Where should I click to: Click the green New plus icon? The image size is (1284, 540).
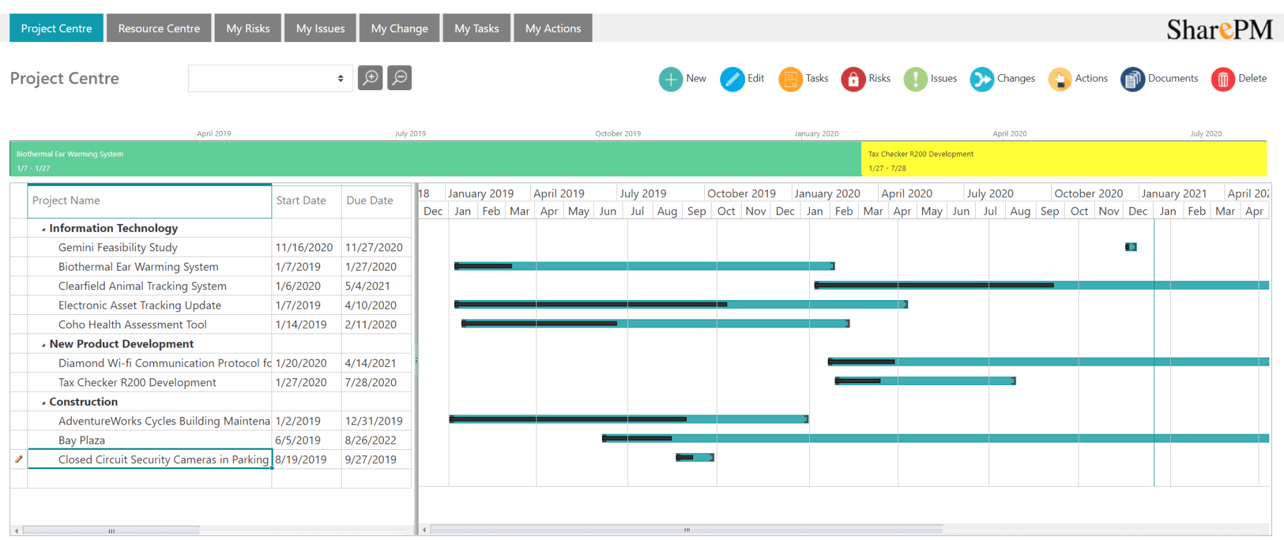(x=670, y=79)
